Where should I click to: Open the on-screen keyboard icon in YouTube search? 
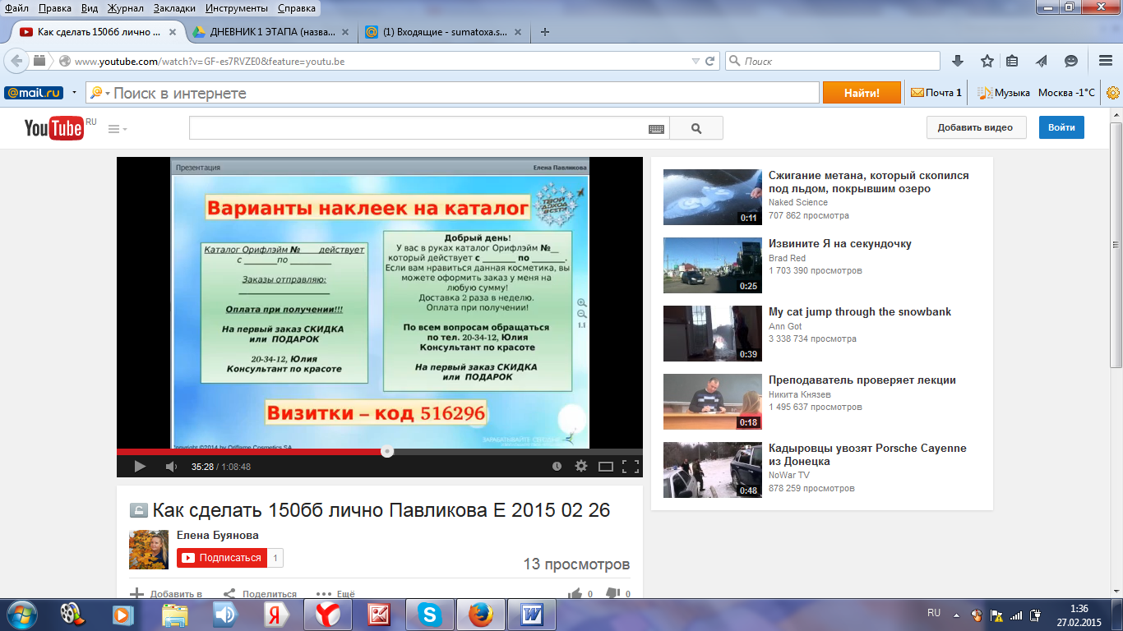pos(656,129)
